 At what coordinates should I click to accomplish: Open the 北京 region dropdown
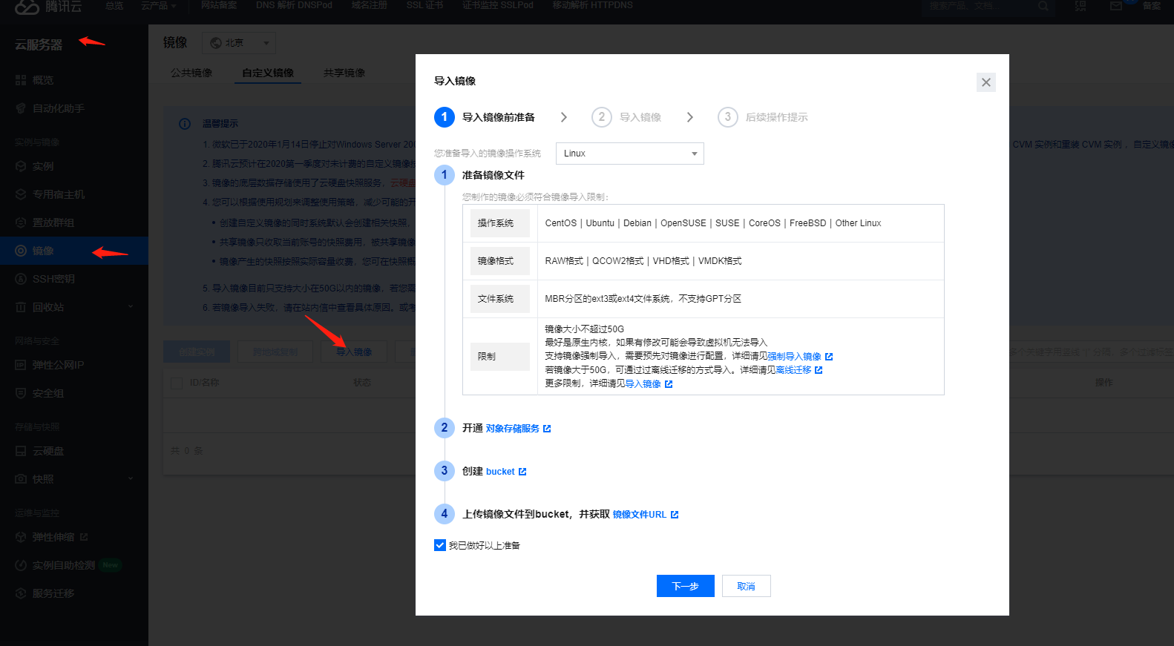238,43
